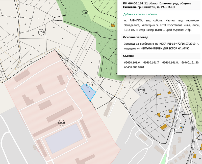Select parcel 20 beside the highlighted plot
This screenshot has width=202, height=164.
click(x=101, y=97)
